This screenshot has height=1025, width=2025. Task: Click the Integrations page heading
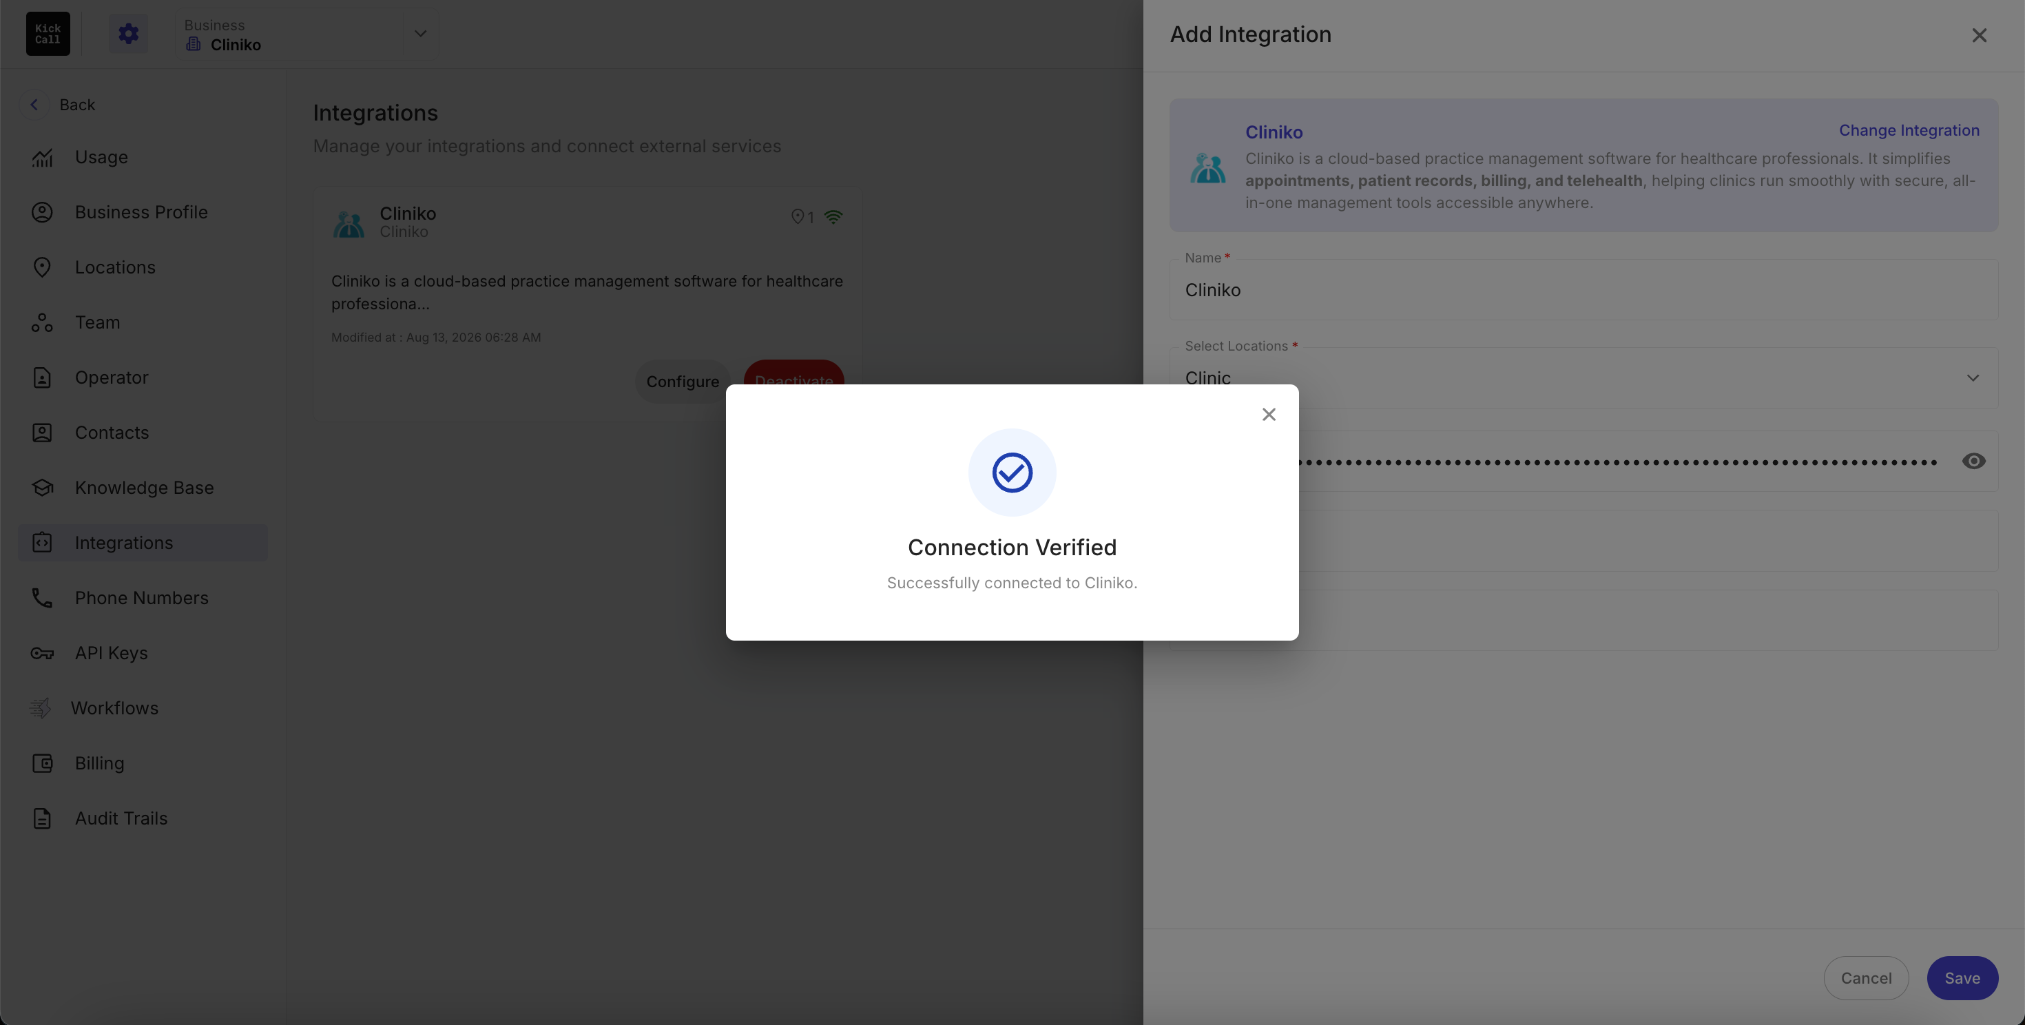point(375,113)
